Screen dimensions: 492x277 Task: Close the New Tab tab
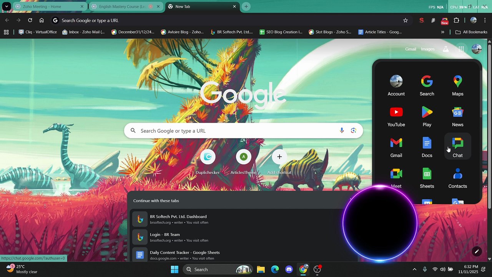point(234,7)
